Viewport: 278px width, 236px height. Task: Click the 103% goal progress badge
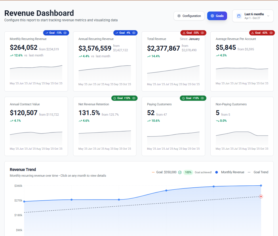click(188, 172)
